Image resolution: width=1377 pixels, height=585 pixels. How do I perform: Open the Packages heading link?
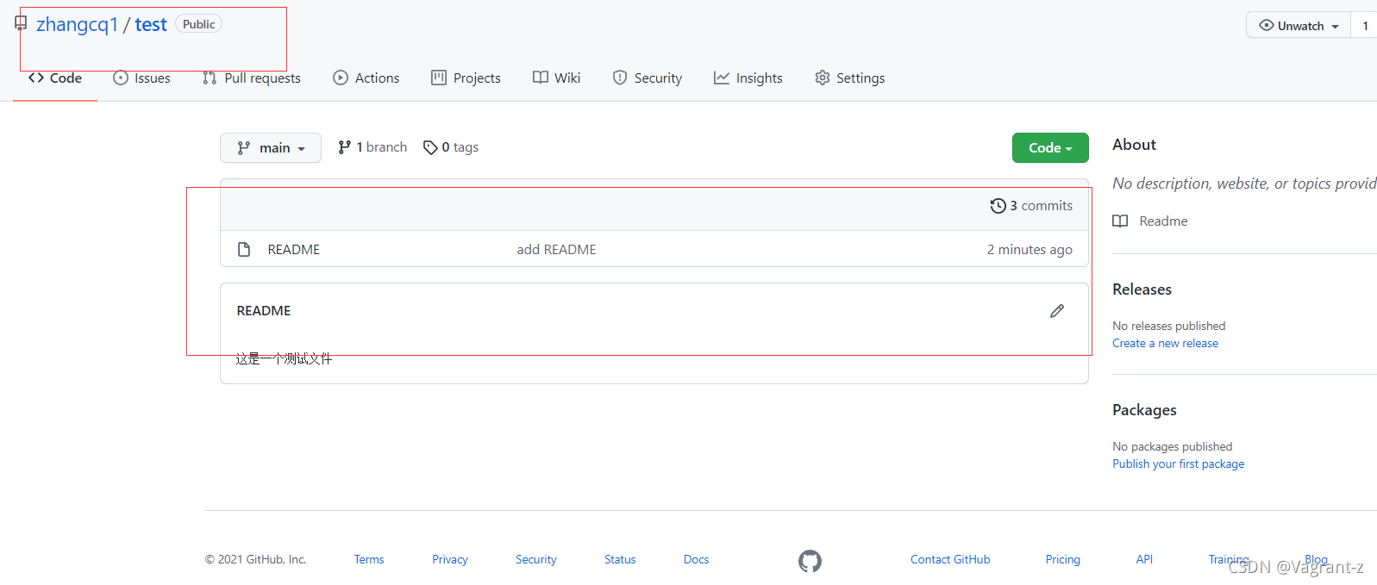(x=1144, y=410)
